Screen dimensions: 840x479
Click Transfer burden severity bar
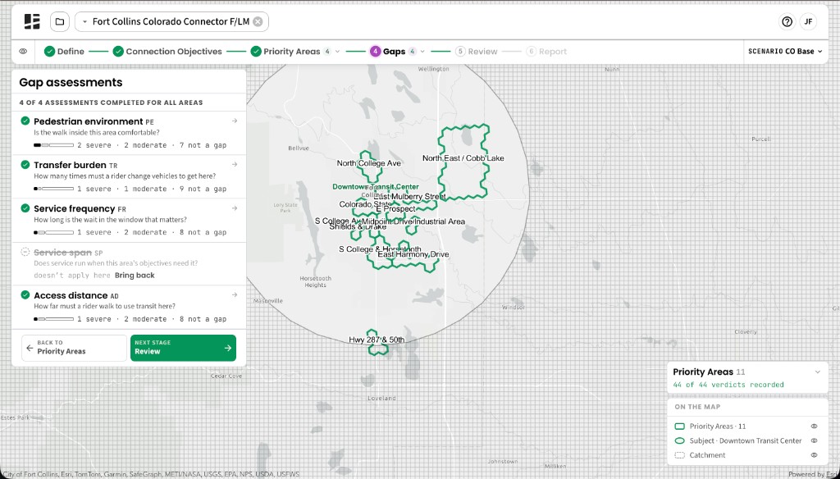53,189
